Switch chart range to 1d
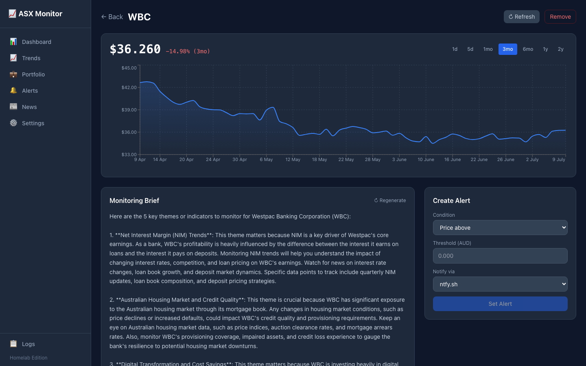The width and height of the screenshot is (586, 366). pos(455,49)
